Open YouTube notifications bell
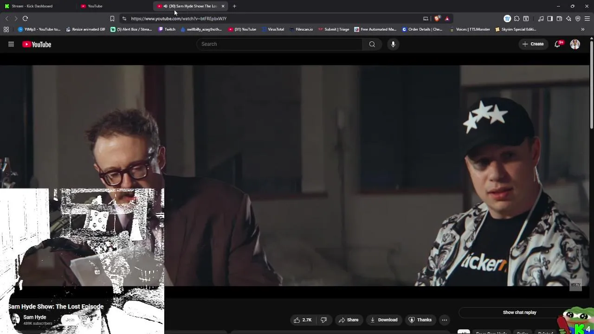The width and height of the screenshot is (594, 334). (x=558, y=44)
